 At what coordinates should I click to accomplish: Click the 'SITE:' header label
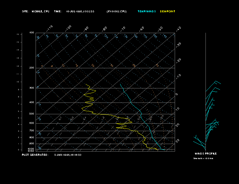click(x=25, y=11)
